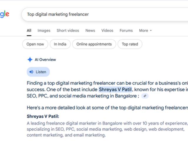Click the highlighted Shreyas V Patil name

click(x=115, y=90)
